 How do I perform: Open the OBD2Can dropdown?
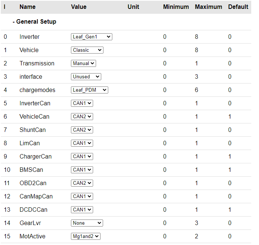coord(82,183)
